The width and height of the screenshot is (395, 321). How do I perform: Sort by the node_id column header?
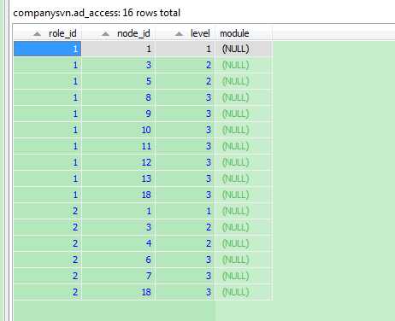pyautogui.click(x=118, y=33)
